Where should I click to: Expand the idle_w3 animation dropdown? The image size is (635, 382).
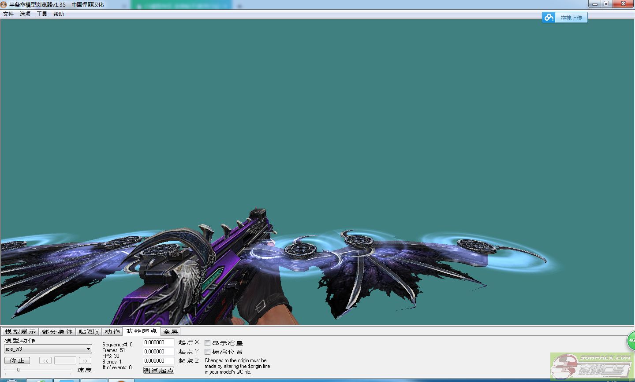88,349
